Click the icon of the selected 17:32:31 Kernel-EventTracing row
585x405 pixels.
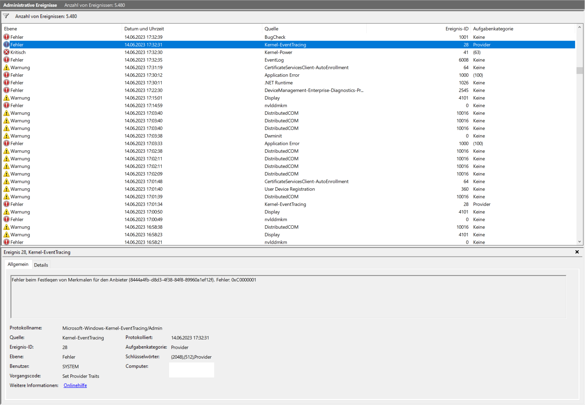[x=6, y=45]
